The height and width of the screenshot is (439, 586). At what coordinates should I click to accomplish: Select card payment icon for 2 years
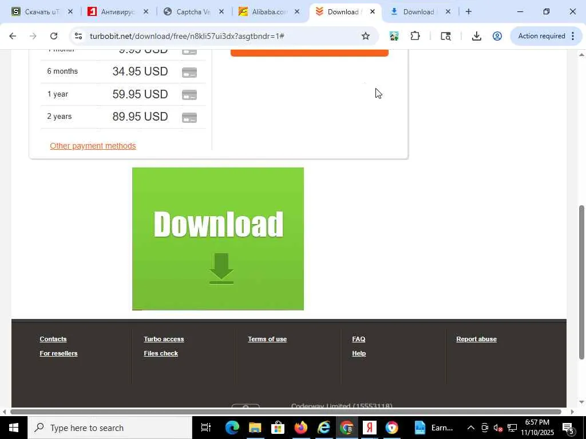[x=189, y=117]
